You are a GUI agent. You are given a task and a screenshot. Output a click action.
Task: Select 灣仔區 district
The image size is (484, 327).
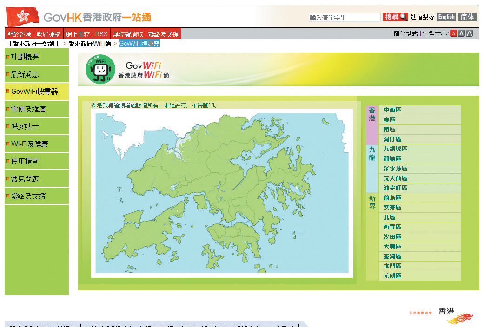point(420,139)
